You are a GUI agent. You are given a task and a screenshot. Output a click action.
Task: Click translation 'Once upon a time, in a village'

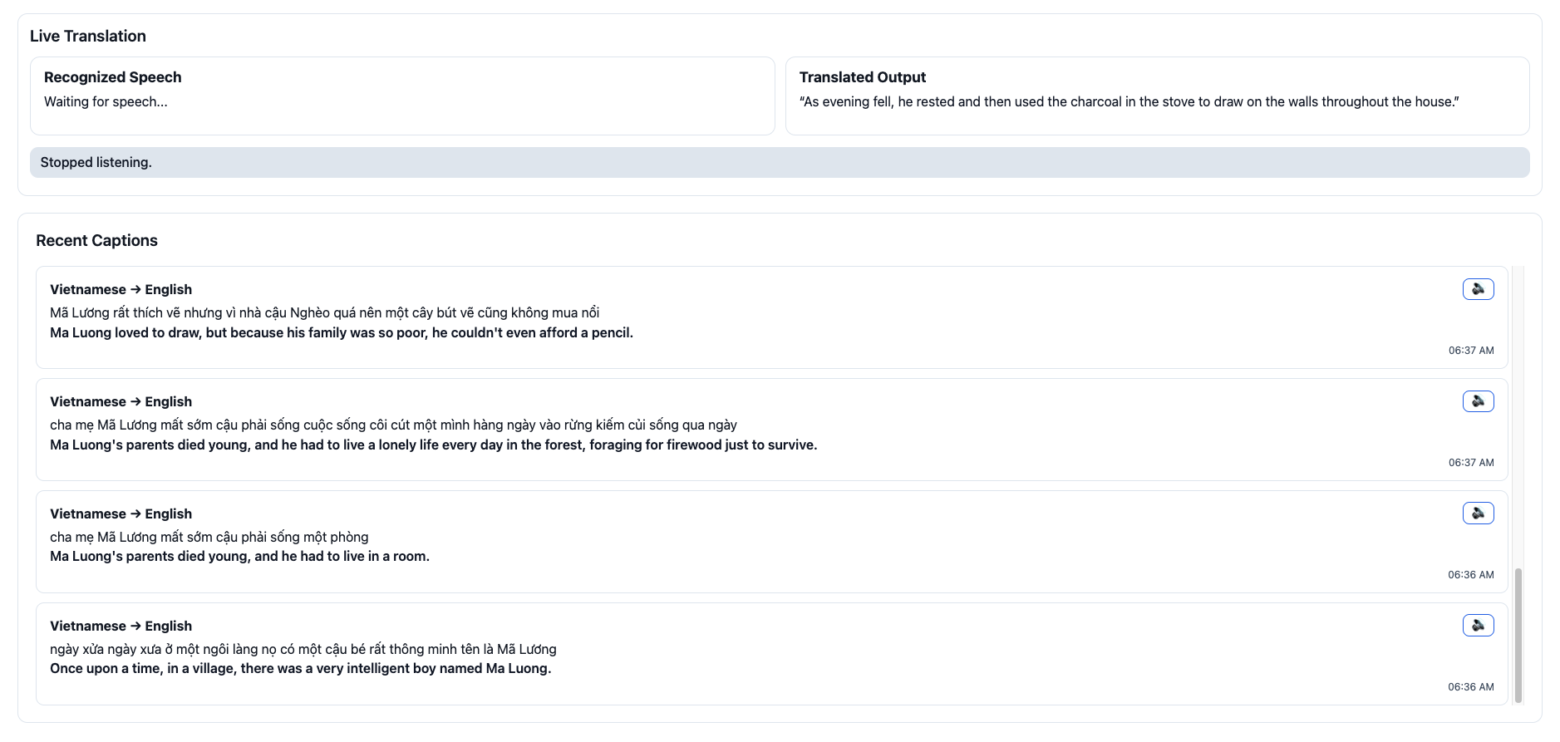[300, 669]
